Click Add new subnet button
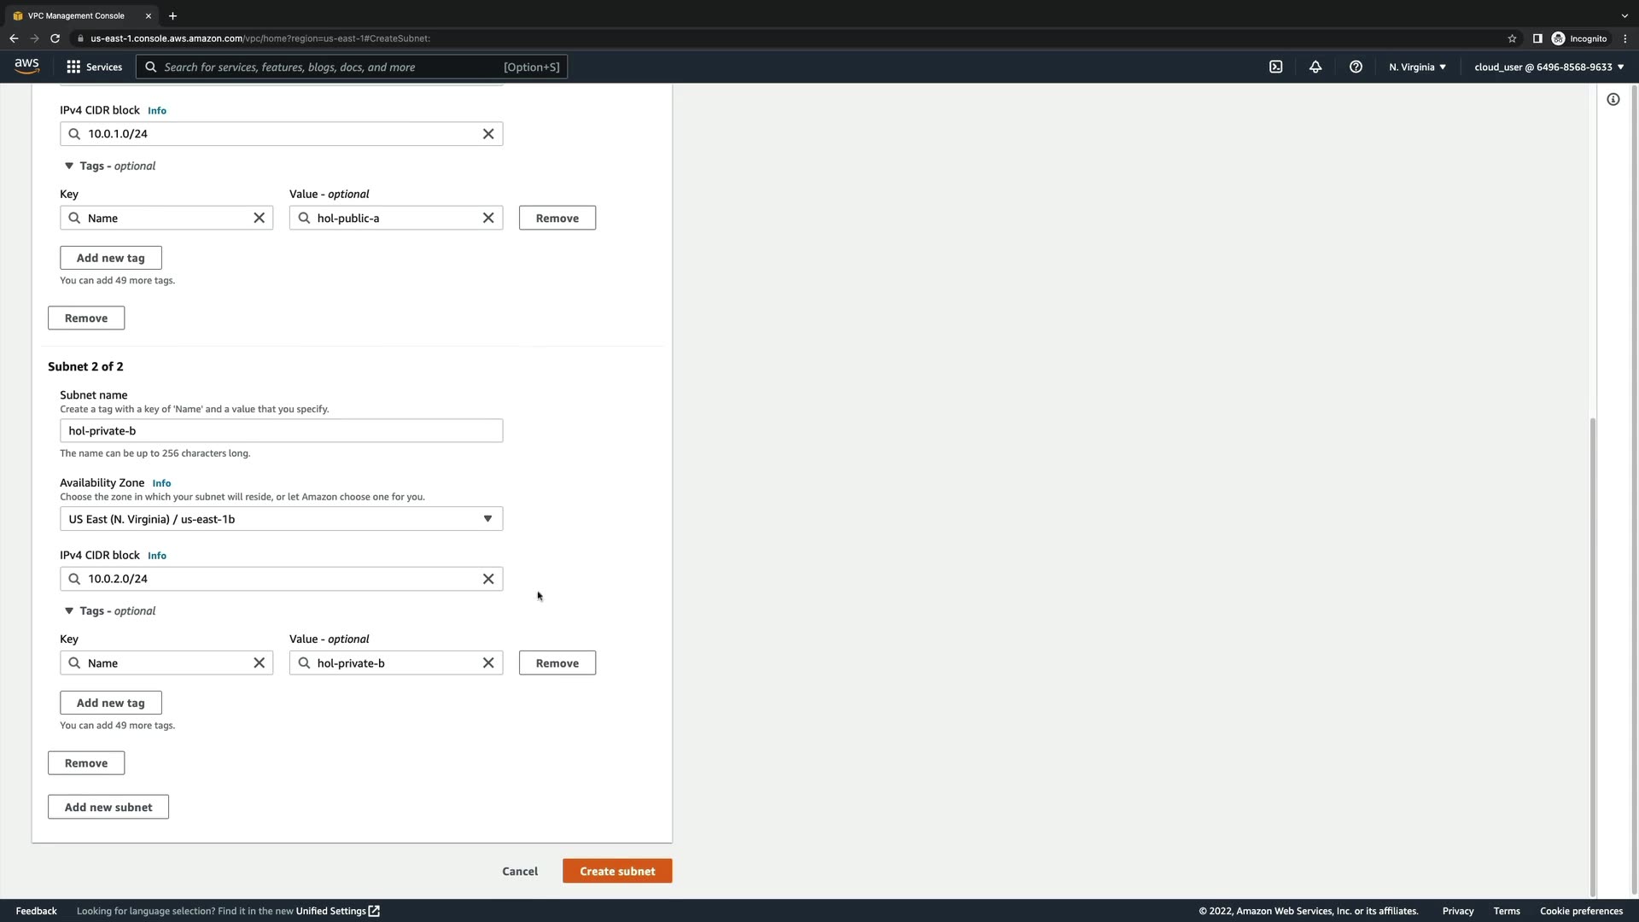The height and width of the screenshot is (922, 1639). (x=108, y=807)
